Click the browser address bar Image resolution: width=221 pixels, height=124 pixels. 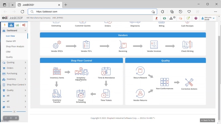coord(92,12)
